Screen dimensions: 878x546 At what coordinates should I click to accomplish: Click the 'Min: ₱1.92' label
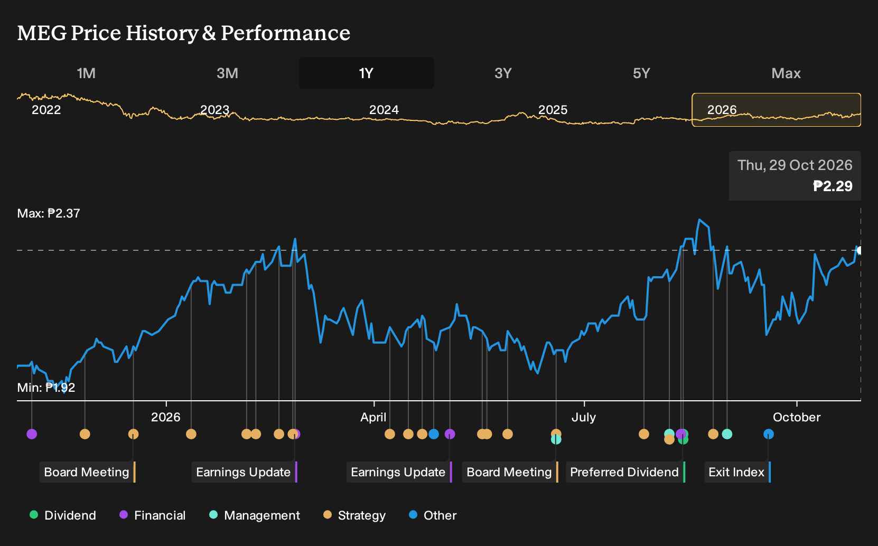coord(46,388)
